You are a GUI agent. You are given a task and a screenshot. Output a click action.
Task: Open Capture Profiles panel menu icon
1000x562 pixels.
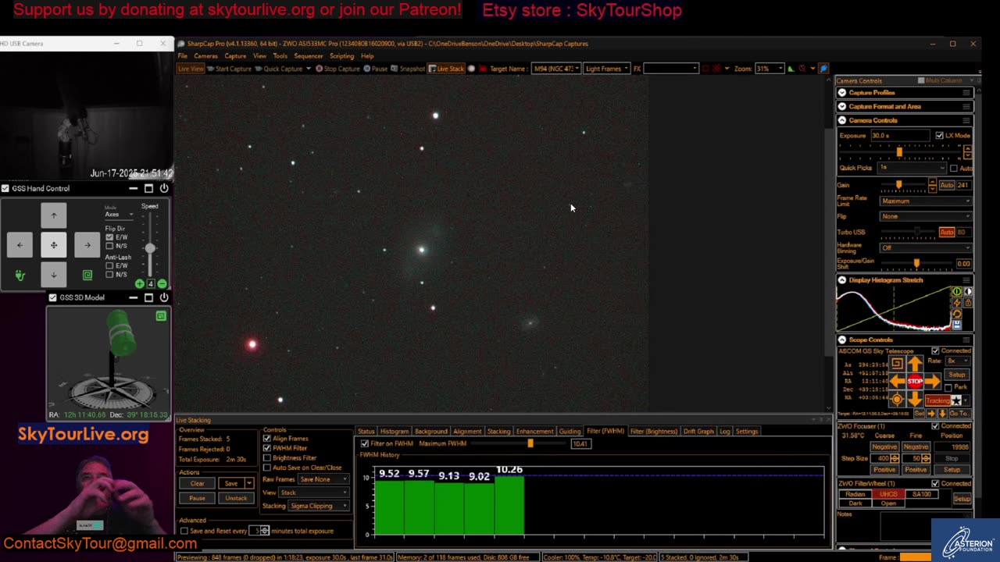pos(966,93)
